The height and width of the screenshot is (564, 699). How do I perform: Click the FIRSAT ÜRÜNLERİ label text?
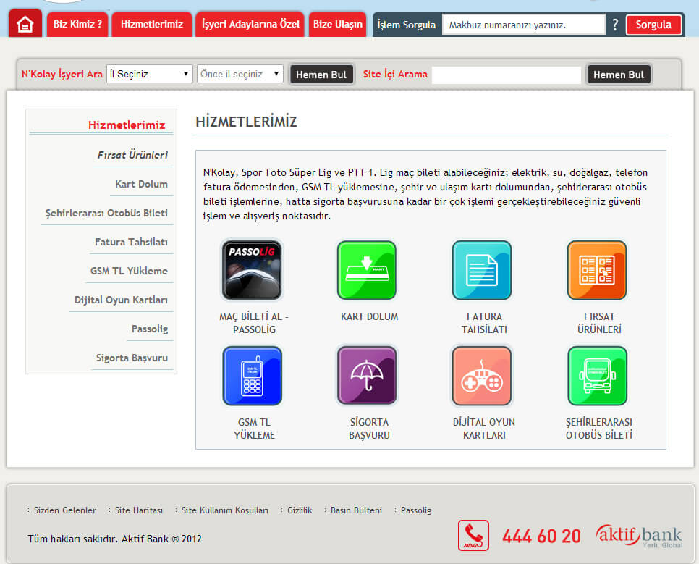tap(599, 323)
